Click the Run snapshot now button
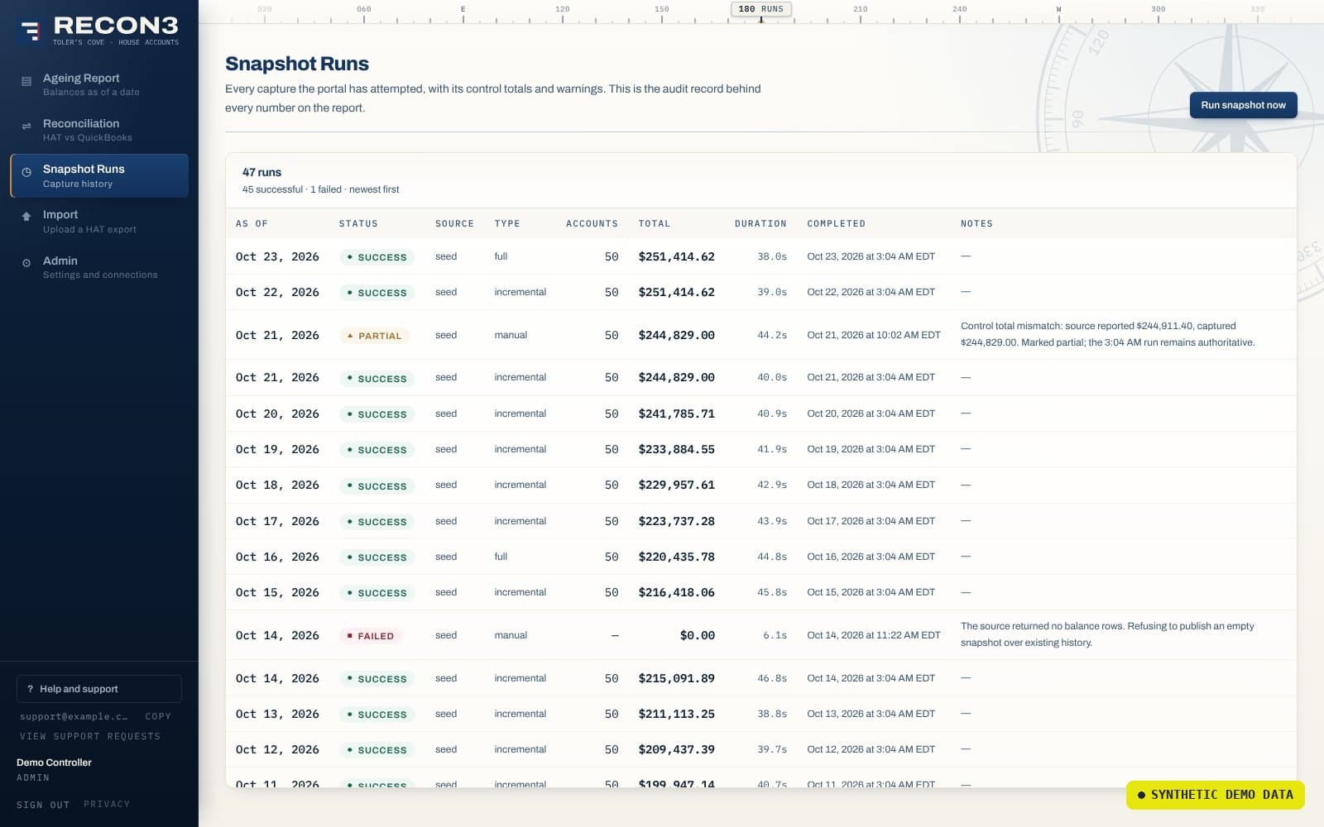Image resolution: width=1324 pixels, height=827 pixels. pos(1243,105)
